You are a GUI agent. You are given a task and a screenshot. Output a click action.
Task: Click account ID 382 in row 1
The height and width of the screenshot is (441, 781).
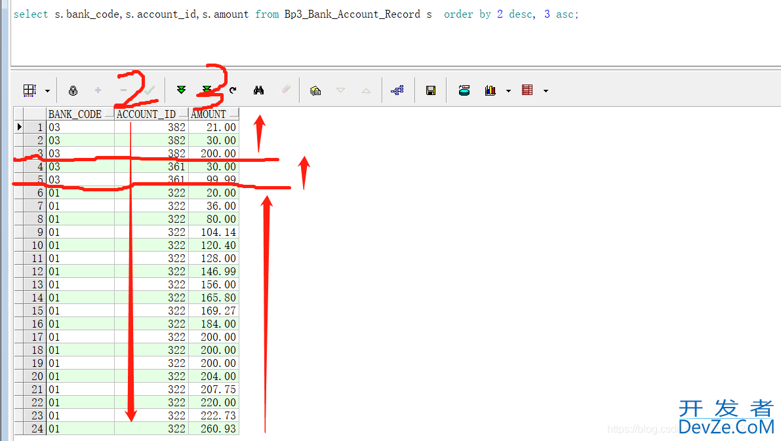tap(151, 127)
